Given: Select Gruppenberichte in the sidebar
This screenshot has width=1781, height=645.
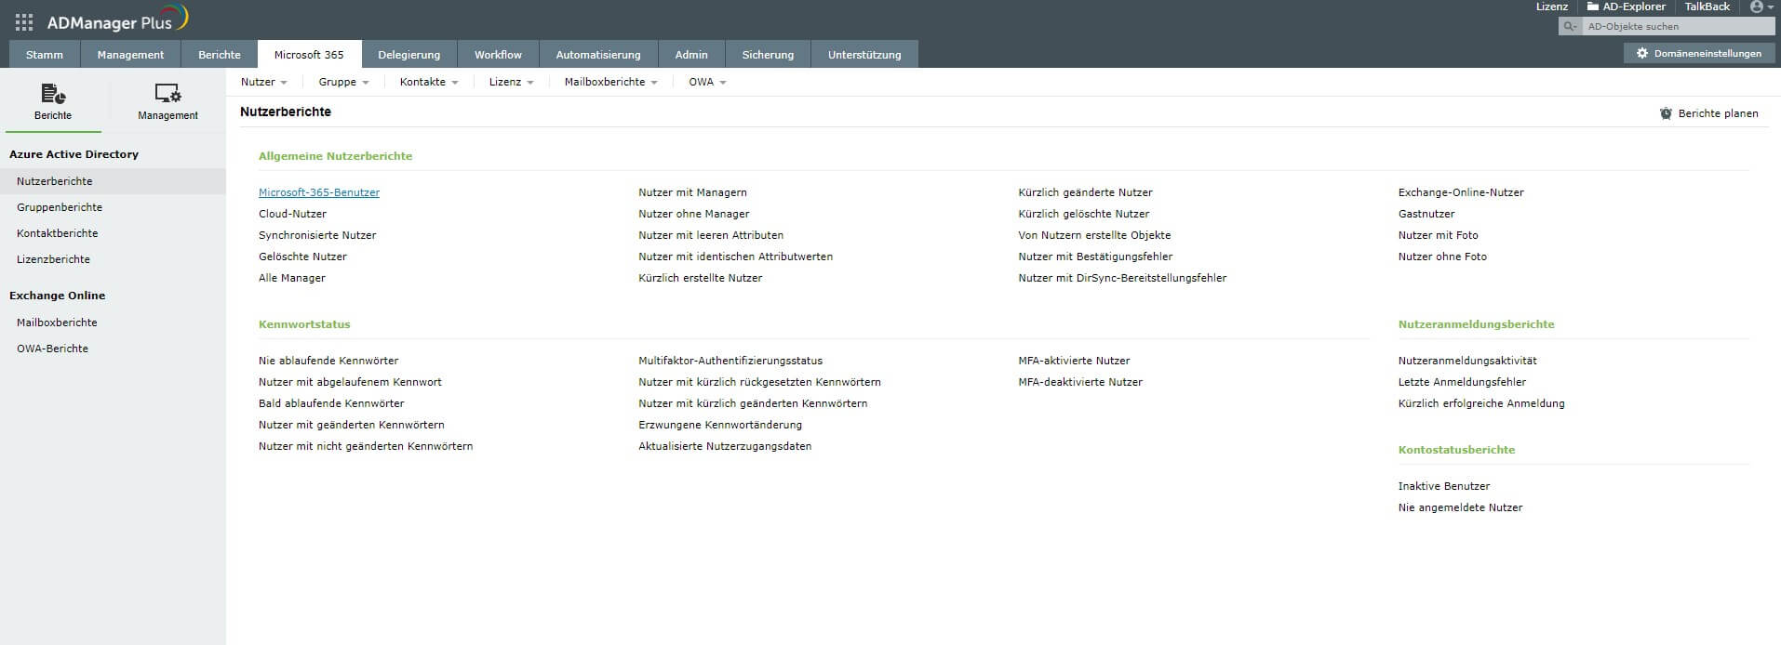Looking at the screenshot, I should [60, 207].
